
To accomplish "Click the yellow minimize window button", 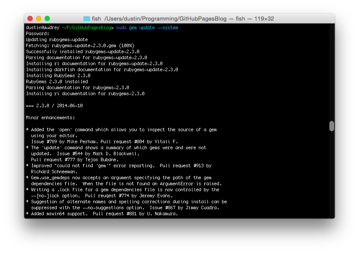I will point(39,18).
